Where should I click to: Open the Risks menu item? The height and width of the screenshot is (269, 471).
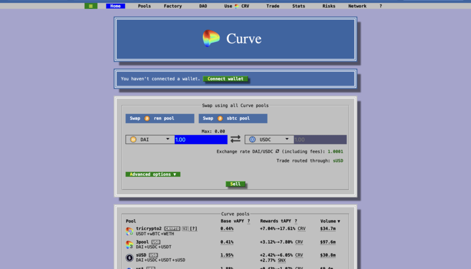coord(328,6)
